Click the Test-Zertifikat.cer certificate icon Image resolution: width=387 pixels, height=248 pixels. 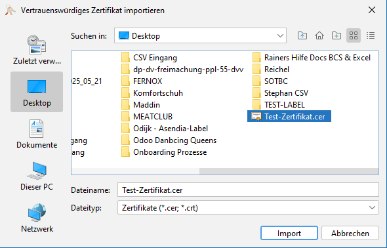coord(256,117)
